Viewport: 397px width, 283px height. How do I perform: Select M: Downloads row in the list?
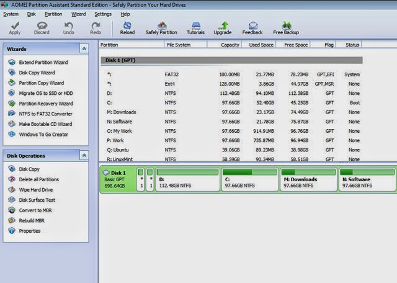[x=231, y=112]
